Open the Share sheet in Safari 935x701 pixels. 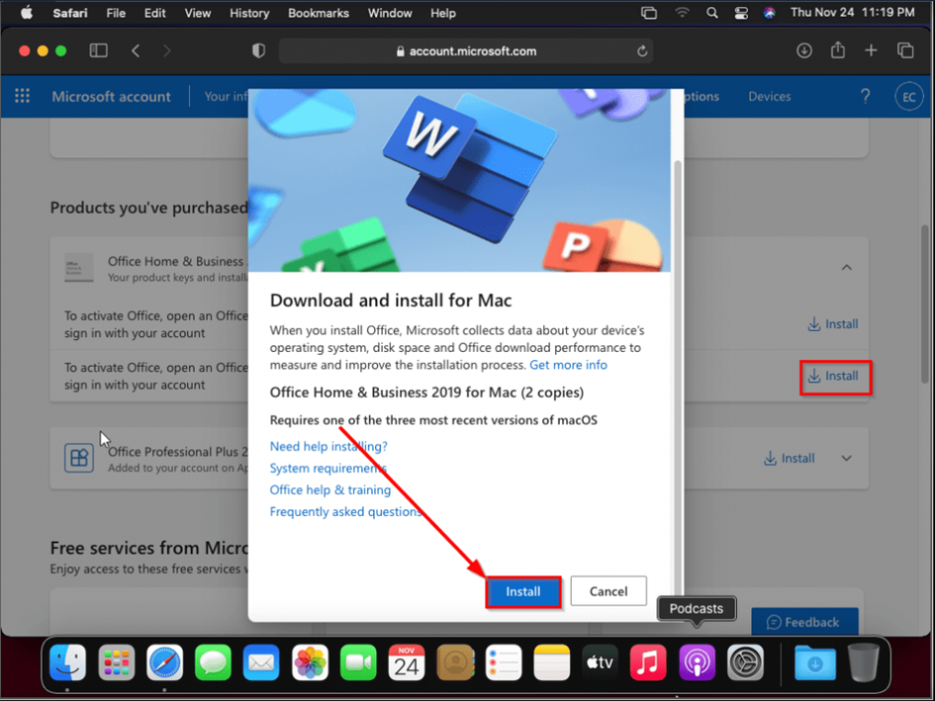point(838,50)
